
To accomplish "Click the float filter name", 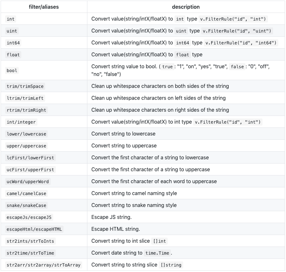I will (13, 55).
